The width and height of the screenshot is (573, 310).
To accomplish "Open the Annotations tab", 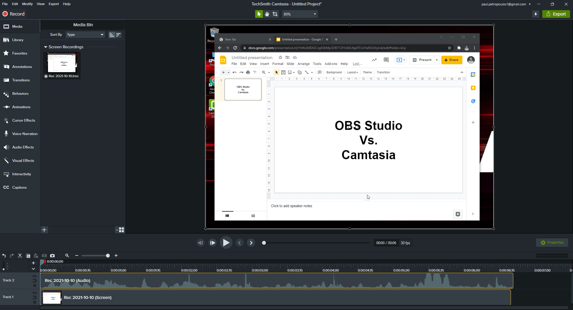I will pyautogui.click(x=20, y=67).
